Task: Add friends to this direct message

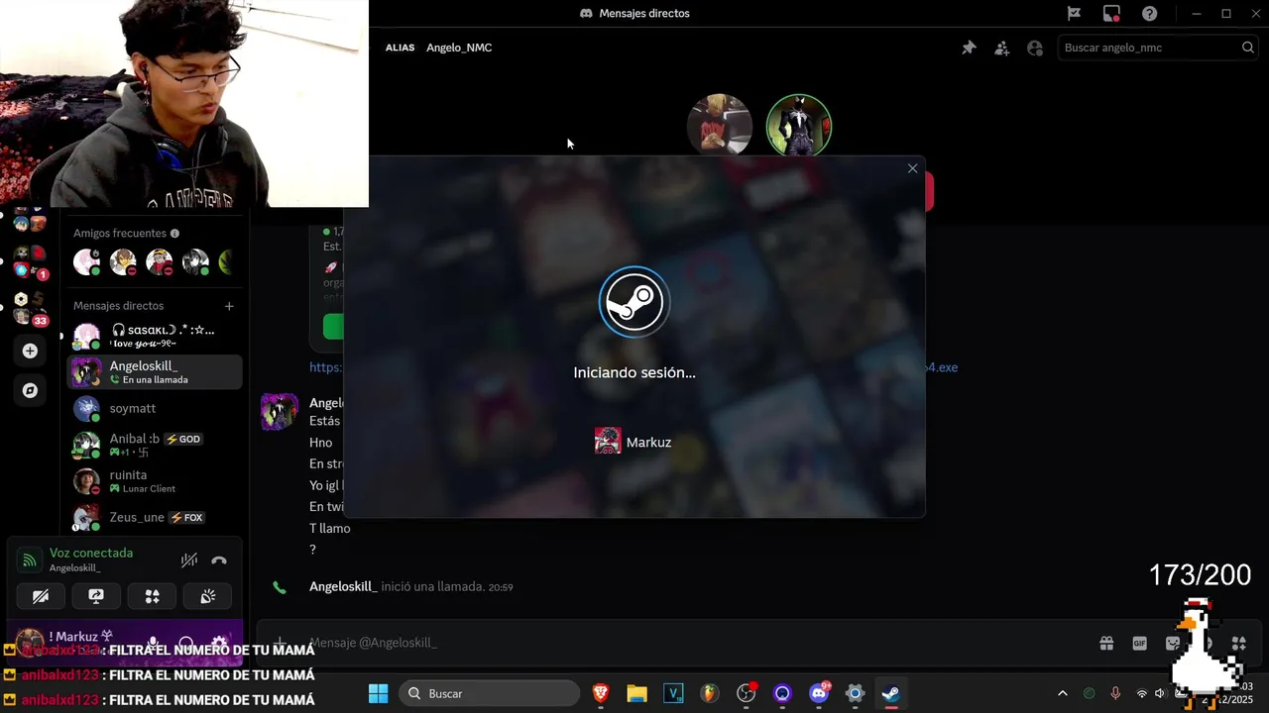Action: click(x=1002, y=48)
